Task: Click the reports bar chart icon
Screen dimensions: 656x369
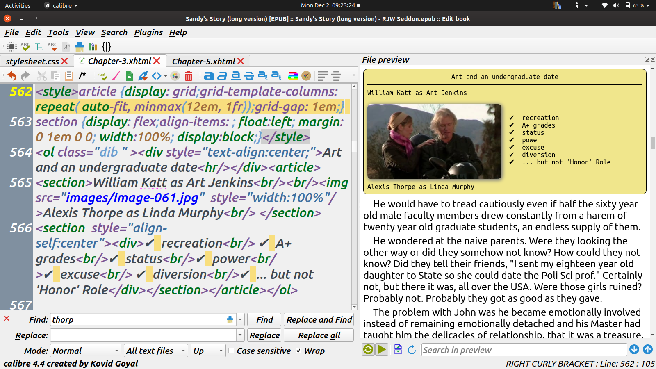Action: (x=93, y=46)
